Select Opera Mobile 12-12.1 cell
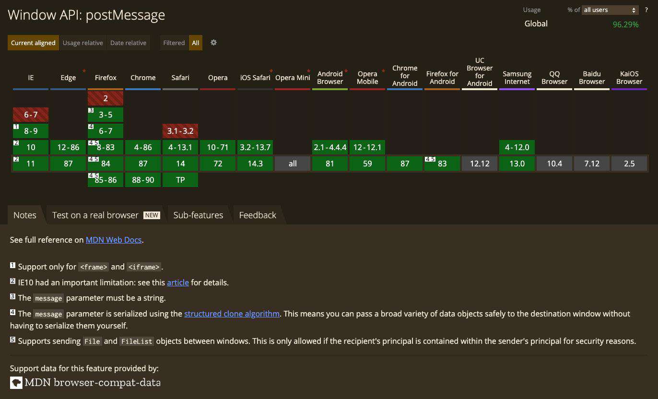The image size is (658, 399). pyautogui.click(x=367, y=147)
